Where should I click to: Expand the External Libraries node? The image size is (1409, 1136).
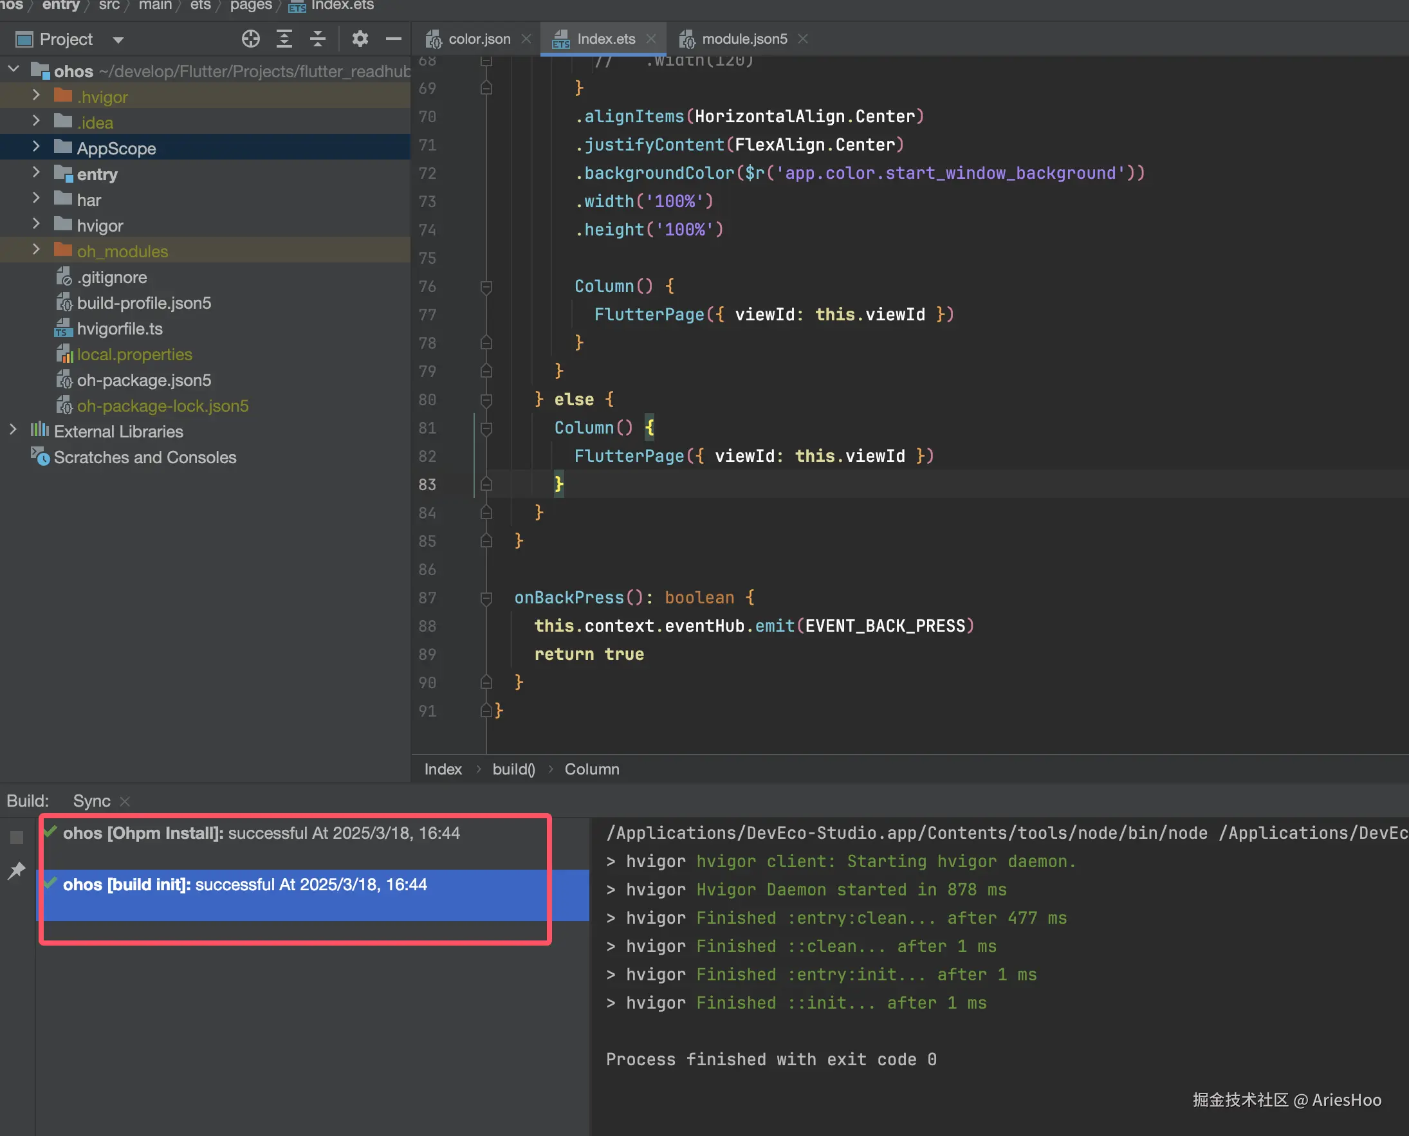pyautogui.click(x=13, y=430)
